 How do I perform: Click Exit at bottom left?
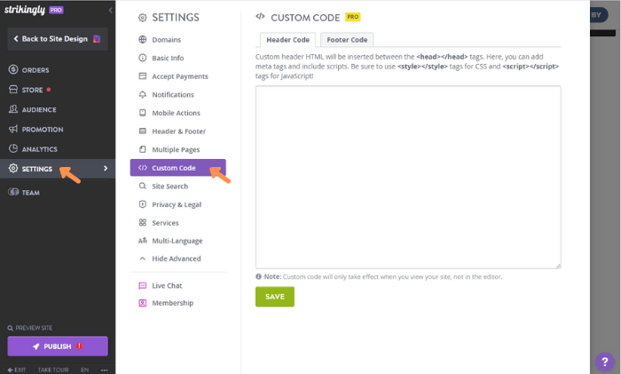17,370
